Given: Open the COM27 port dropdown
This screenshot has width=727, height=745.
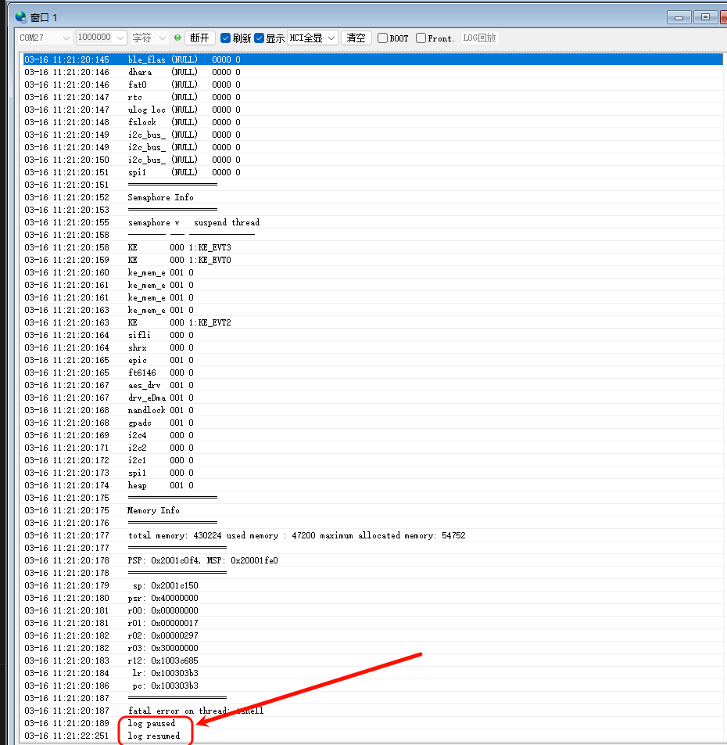Looking at the screenshot, I should click(x=45, y=38).
